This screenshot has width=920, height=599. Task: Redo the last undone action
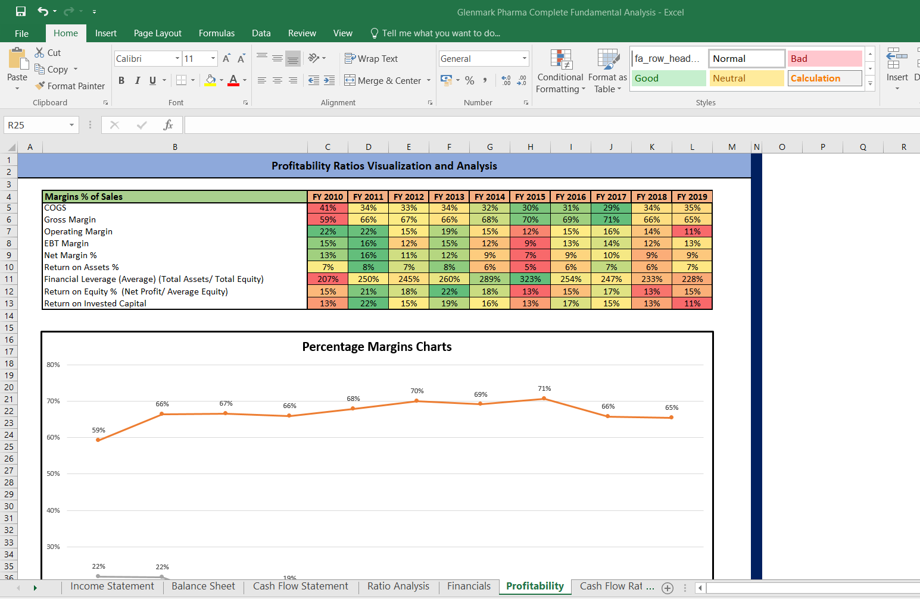tap(68, 11)
